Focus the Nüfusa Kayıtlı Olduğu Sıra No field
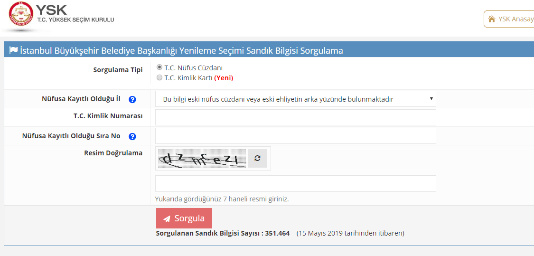The height and width of the screenshot is (256, 534). [295, 136]
